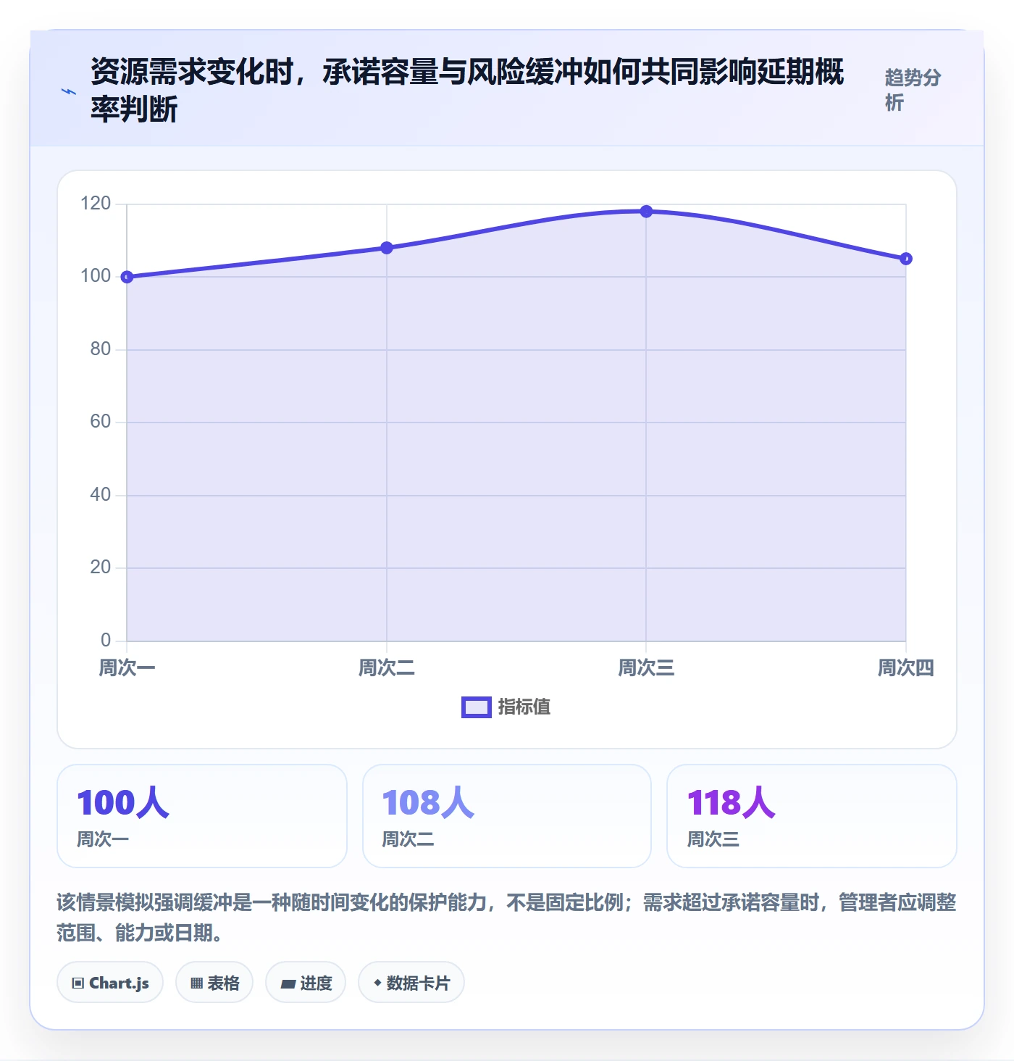Viewport: 1014px width, 1061px height.
Task: Click the 进度 tag chip
Action: pyautogui.click(x=306, y=983)
